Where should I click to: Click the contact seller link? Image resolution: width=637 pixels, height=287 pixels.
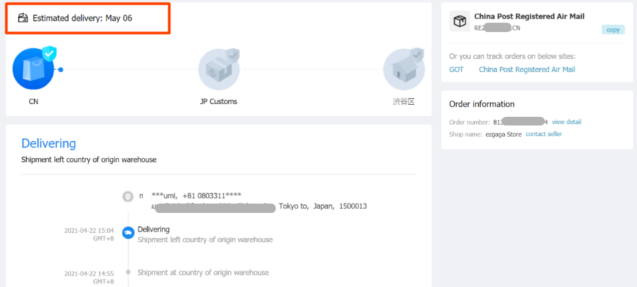tap(544, 134)
